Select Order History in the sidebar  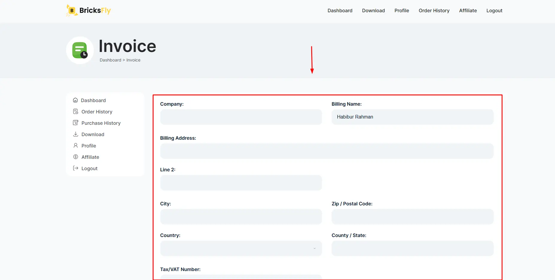[x=97, y=112]
